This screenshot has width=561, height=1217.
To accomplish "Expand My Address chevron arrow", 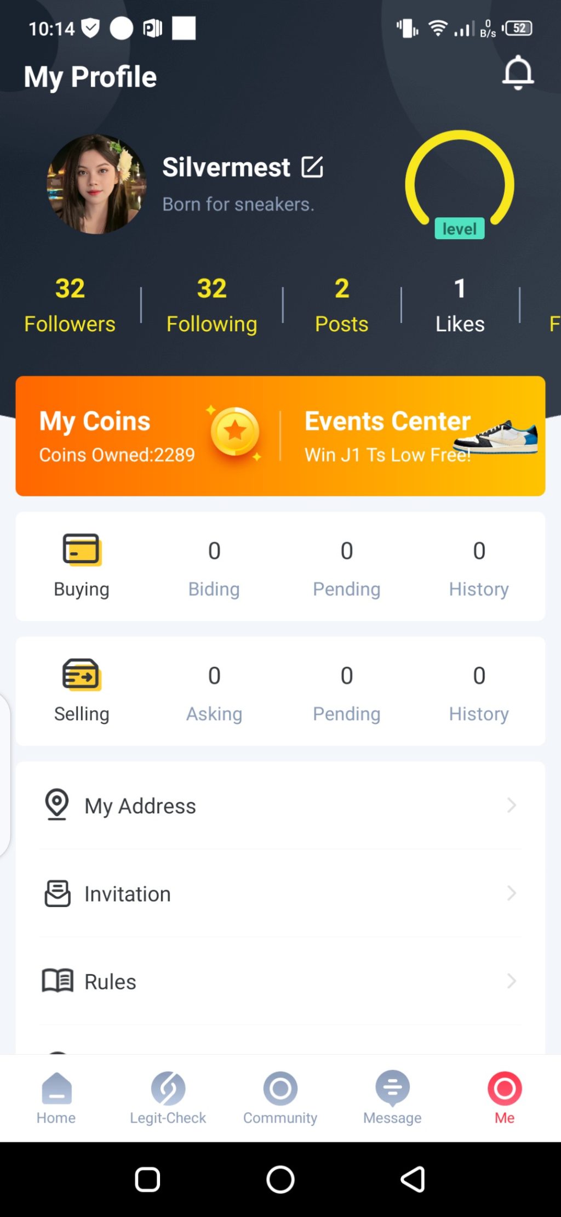I will 512,805.
